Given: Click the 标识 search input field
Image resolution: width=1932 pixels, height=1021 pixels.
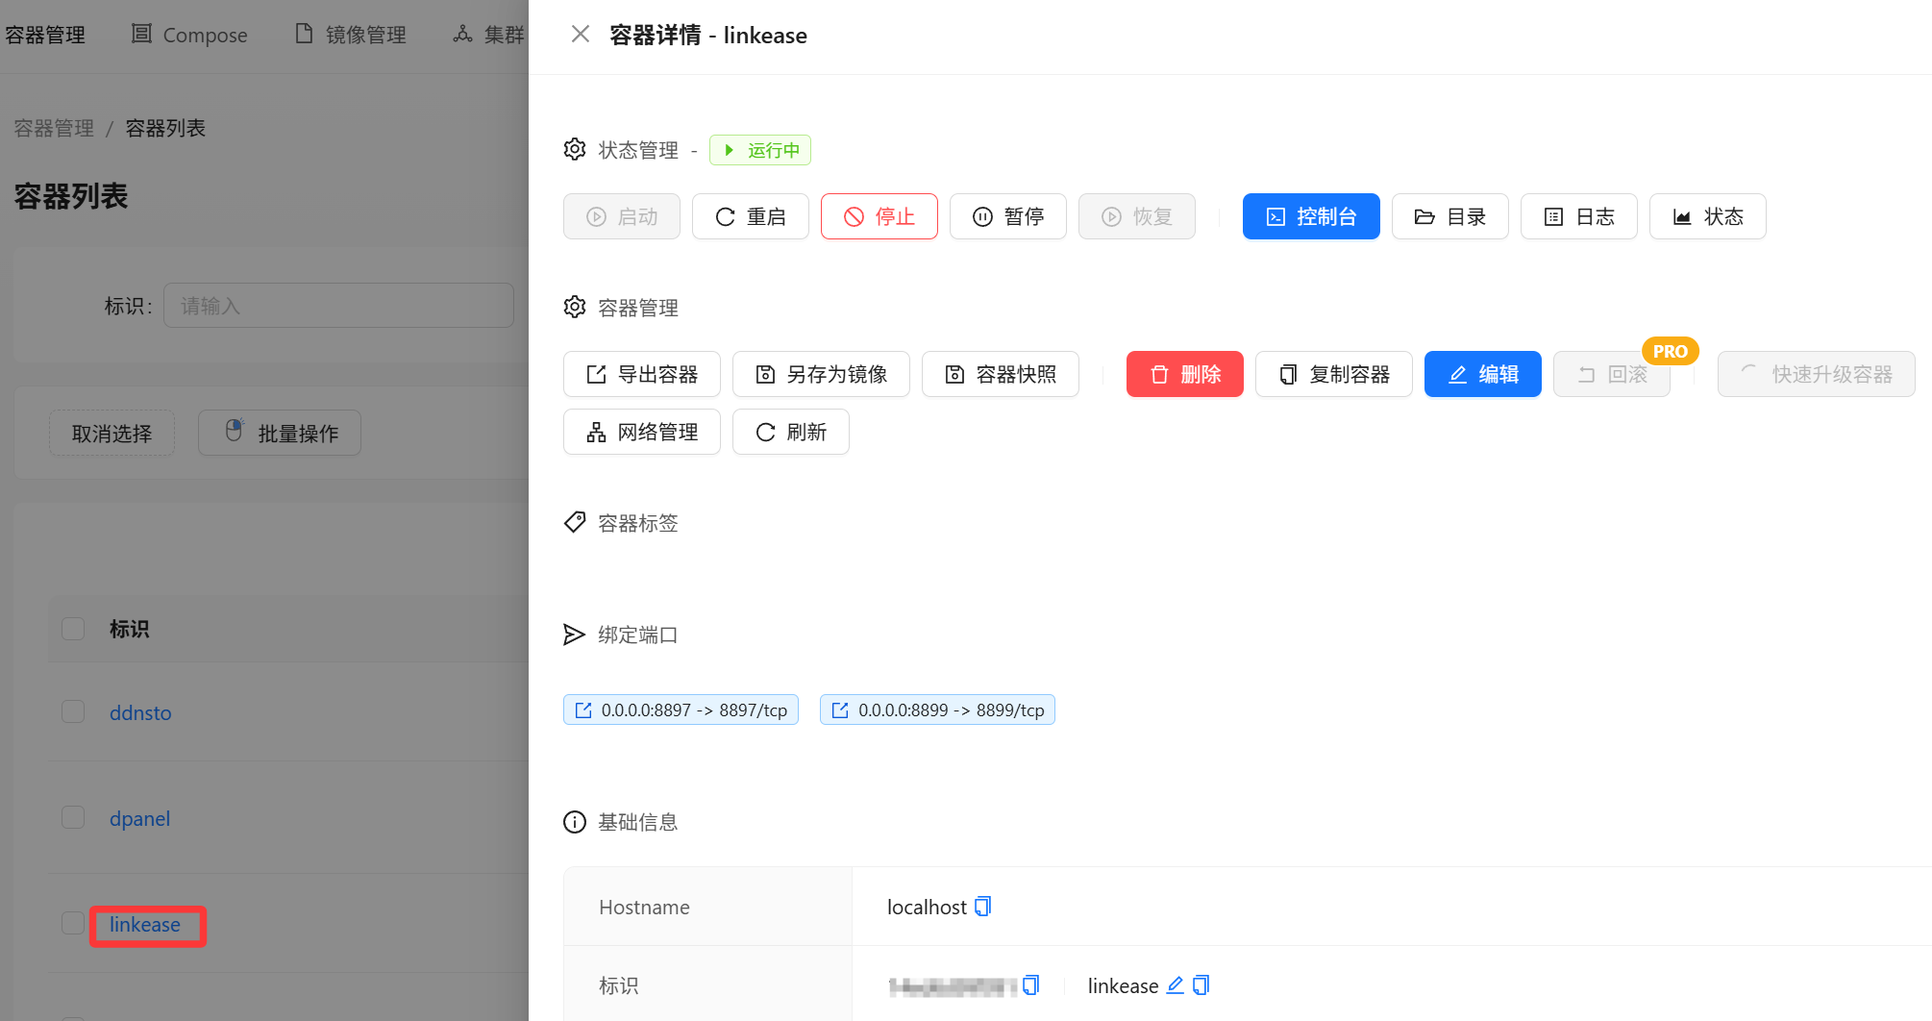Looking at the screenshot, I should pyautogui.click(x=338, y=306).
